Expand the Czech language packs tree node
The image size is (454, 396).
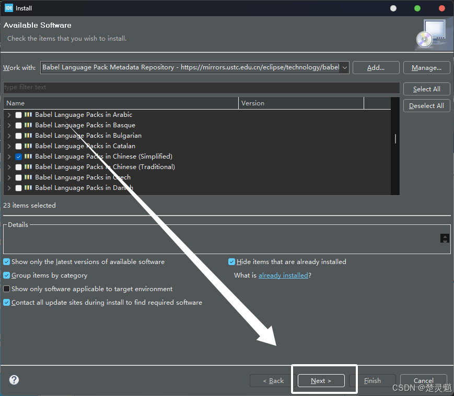pos(9,177)
